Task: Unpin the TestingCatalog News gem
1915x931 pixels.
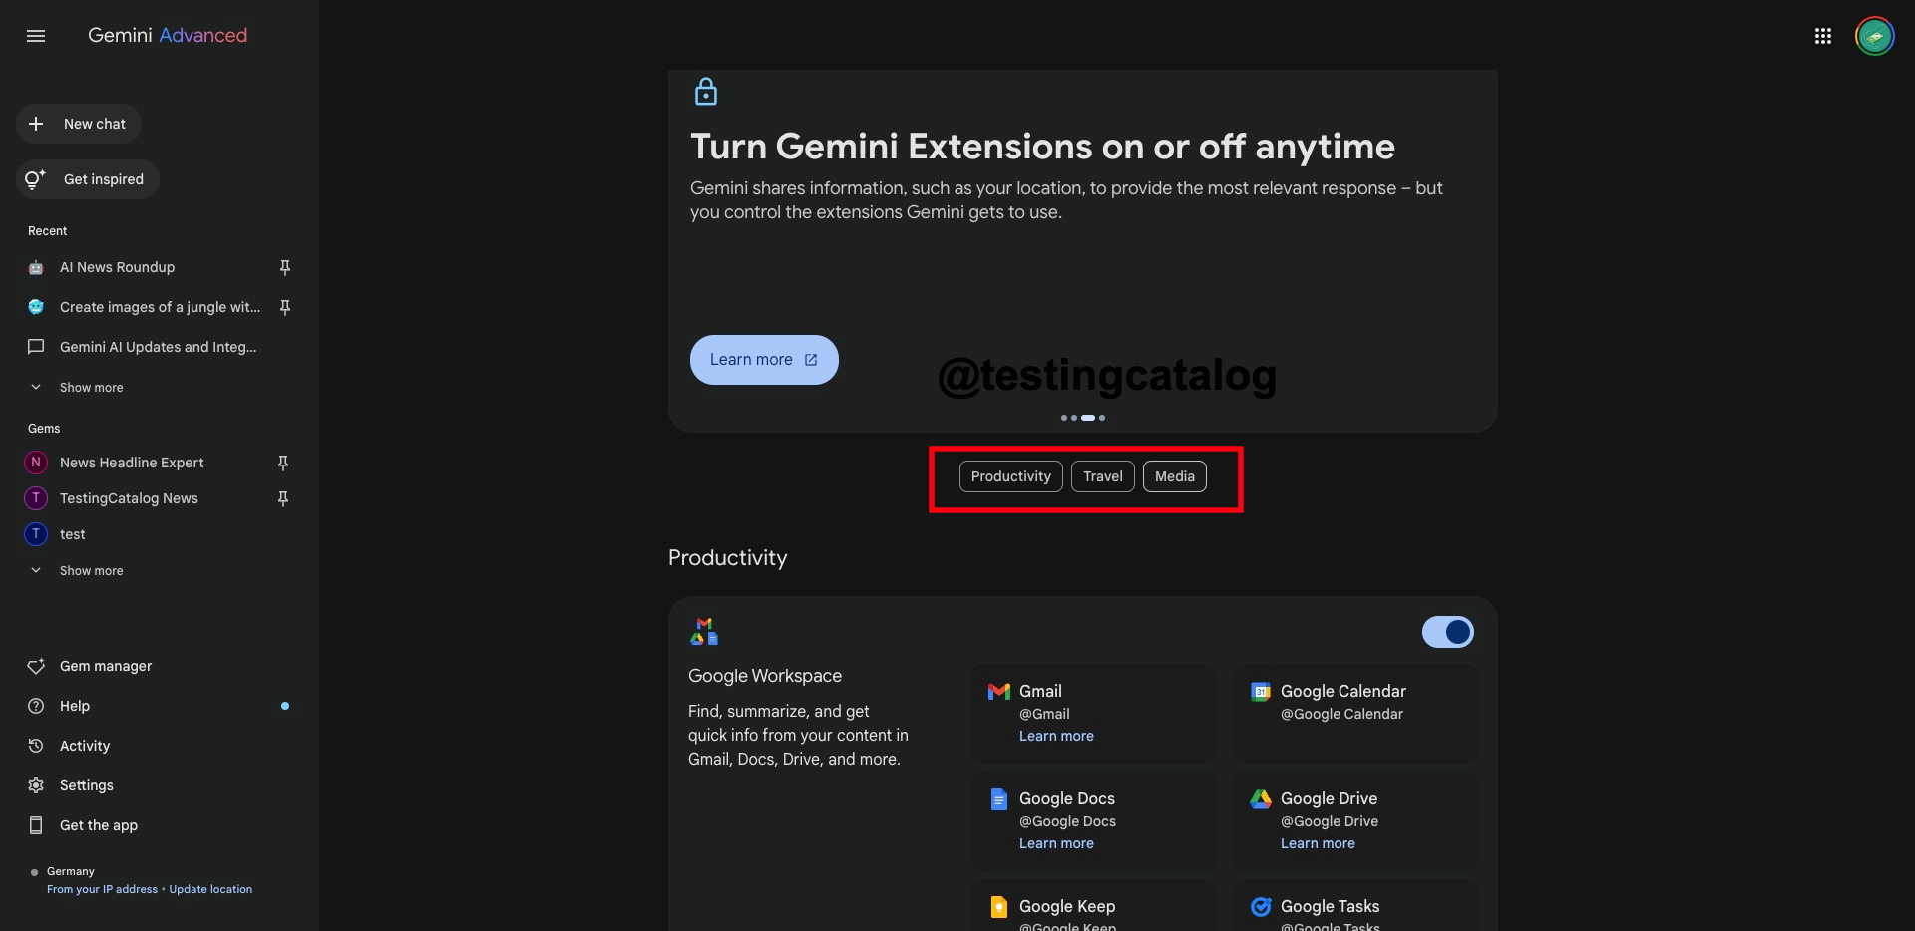Action: pos(283,498)
